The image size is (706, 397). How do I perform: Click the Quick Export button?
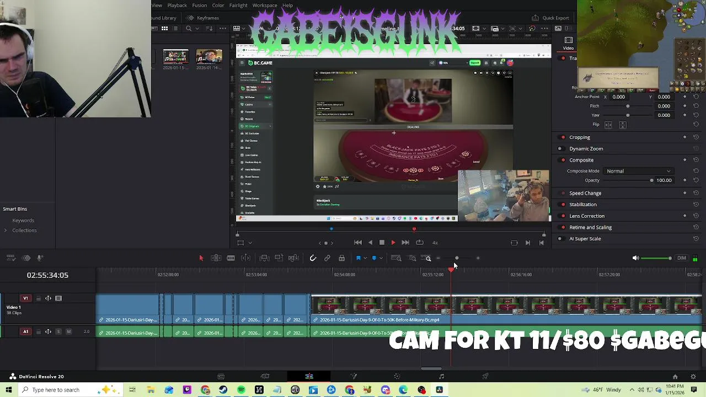click(x=550, y=18)
